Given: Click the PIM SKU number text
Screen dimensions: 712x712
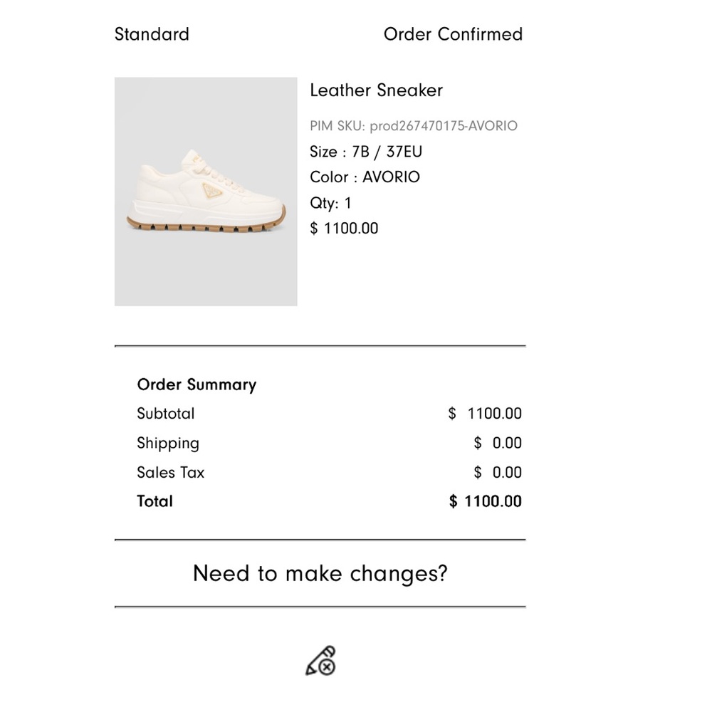Looking at the screenshot, I should pos(414,125).
